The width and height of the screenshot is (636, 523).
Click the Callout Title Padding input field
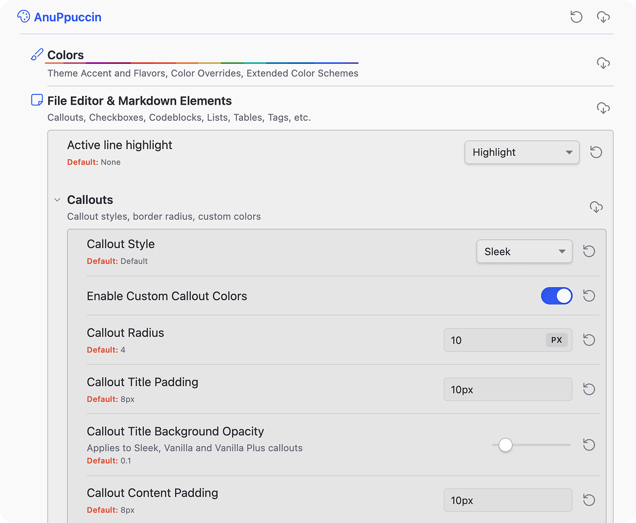pos(508,389)
